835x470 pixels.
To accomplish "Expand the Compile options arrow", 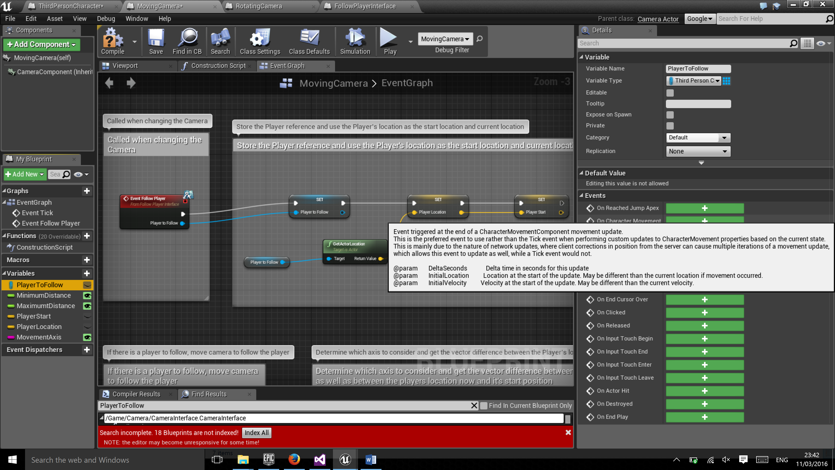I will 135,42.
